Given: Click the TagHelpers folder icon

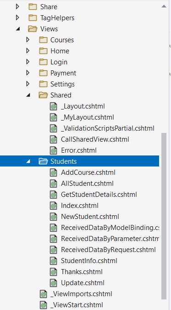Looking at the screenshot, I should pos(33,18).
